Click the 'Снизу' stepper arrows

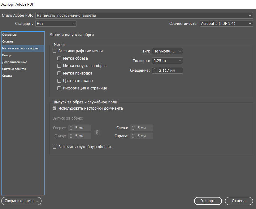(71, 136)
